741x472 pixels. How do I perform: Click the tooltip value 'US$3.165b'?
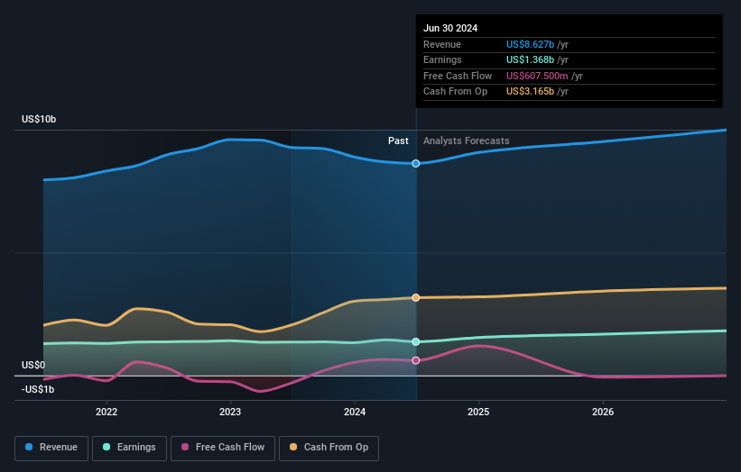click(530, 92)
